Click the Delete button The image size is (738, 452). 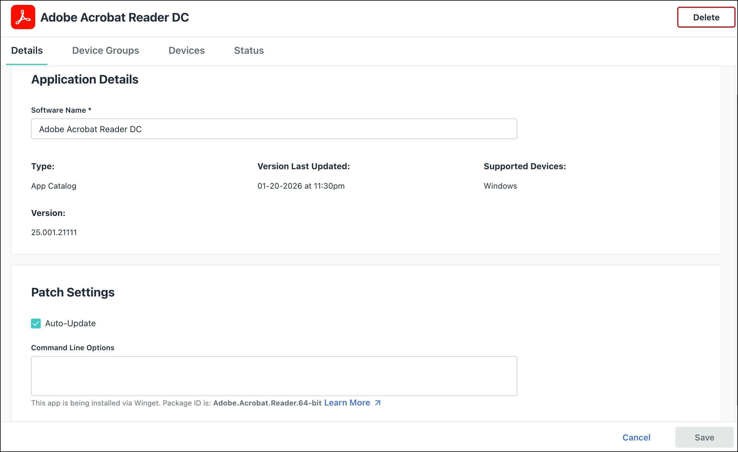click(706, 17)
